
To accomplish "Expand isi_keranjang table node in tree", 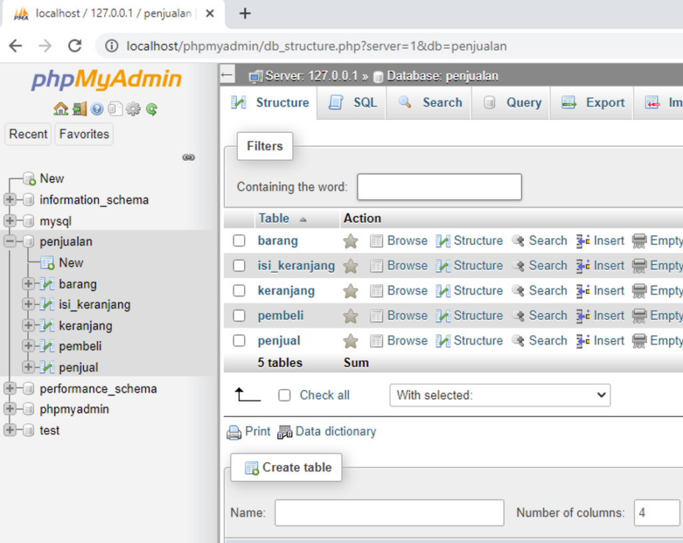I will (x=28, y=304).
